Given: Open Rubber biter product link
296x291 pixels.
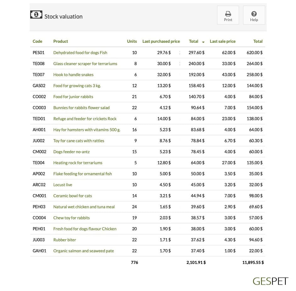Looking at the screenshot, I should 64,240.
